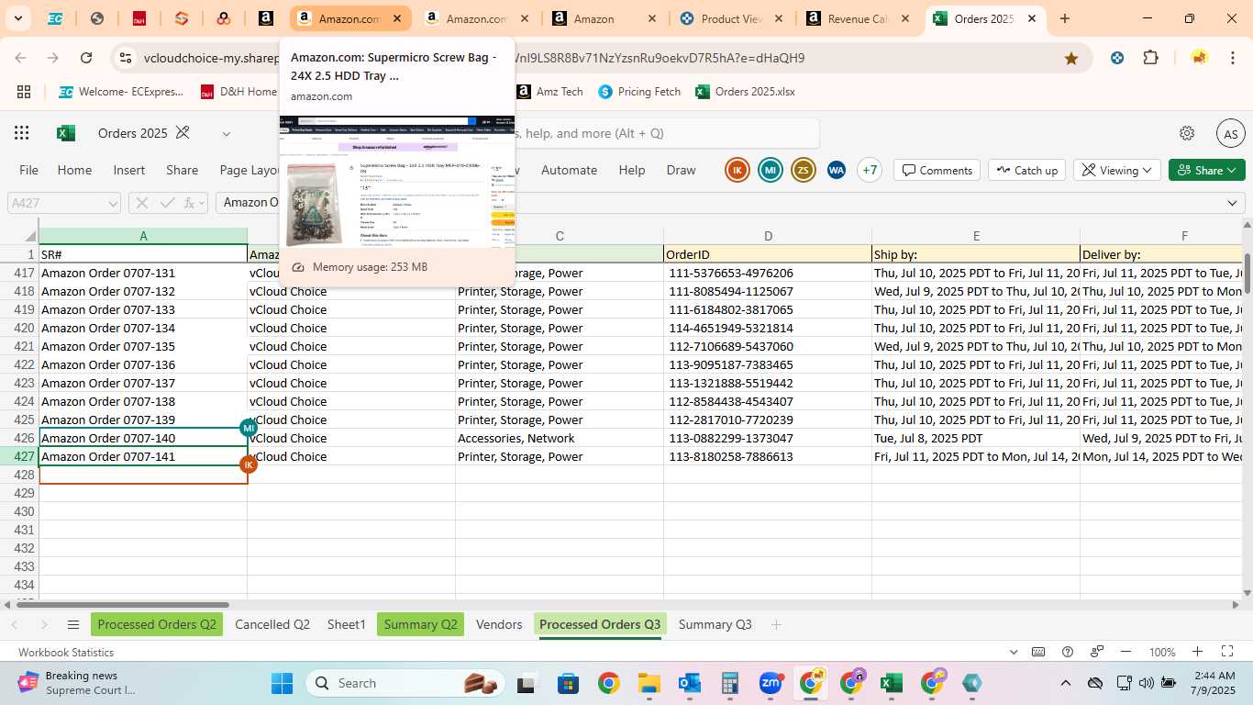Expand the Name Box dropdown A427
1253x705 pixels.
coord(113,203)
